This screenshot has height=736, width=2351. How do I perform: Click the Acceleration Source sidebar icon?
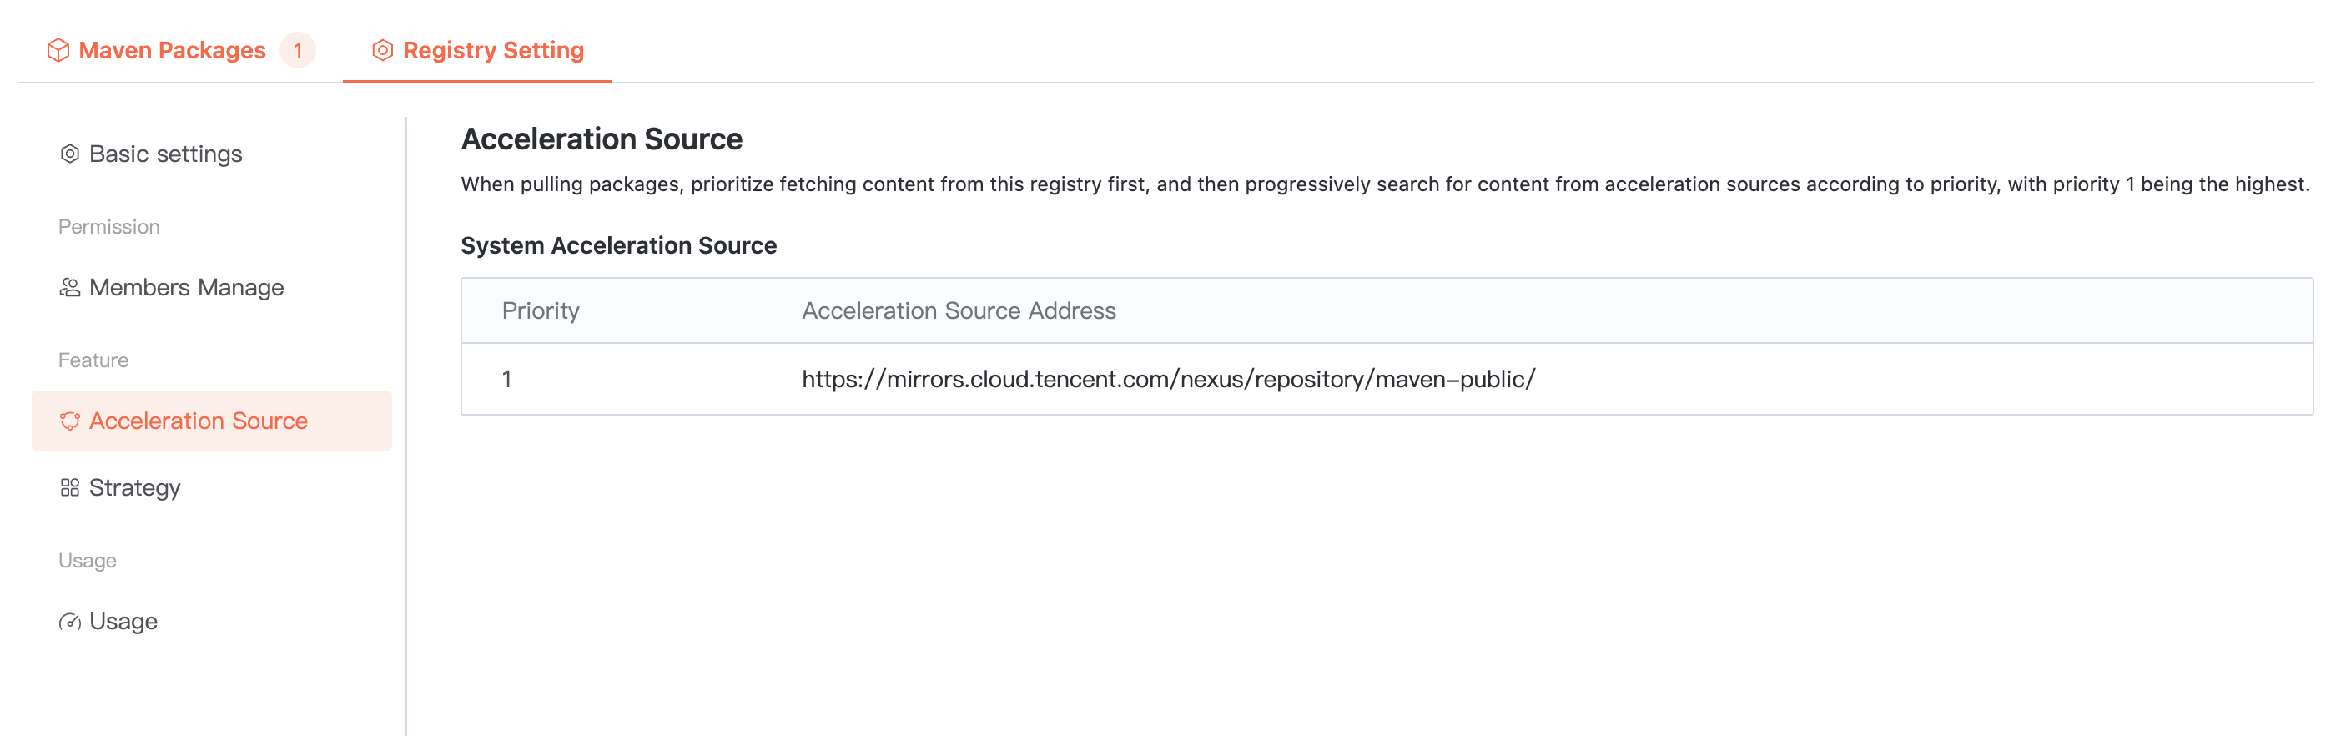point(69,421)
